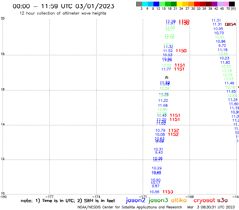Choose the pink swatch in the color scale
The height and width of the screenshot is (210, 239).
tap(226, 4)
